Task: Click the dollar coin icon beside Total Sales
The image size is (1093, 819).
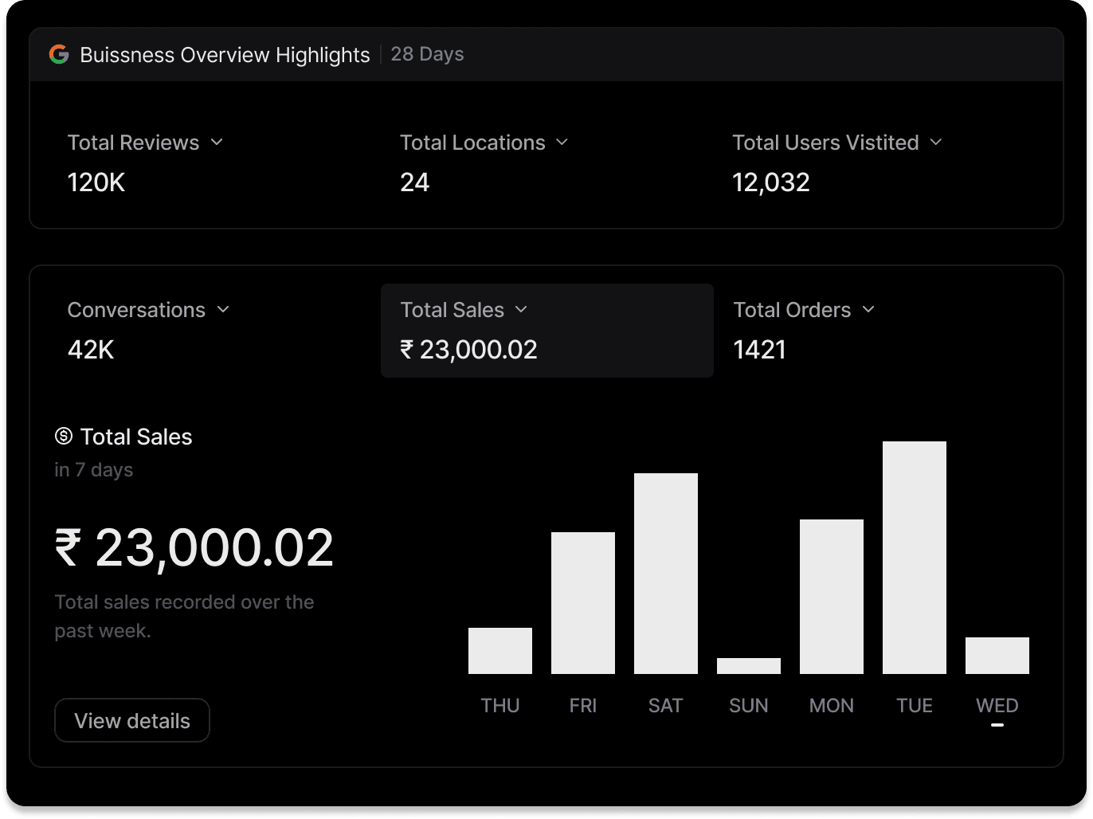Action: click(64, 436)
